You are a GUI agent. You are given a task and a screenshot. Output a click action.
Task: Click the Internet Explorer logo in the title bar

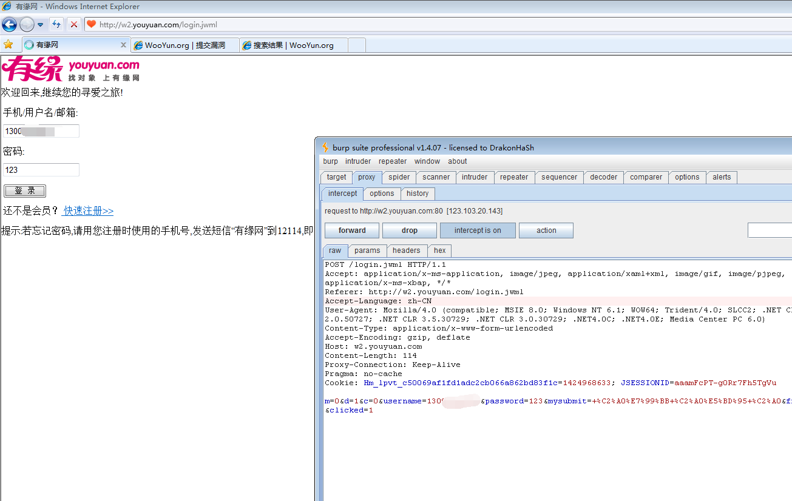coord(7,7)
